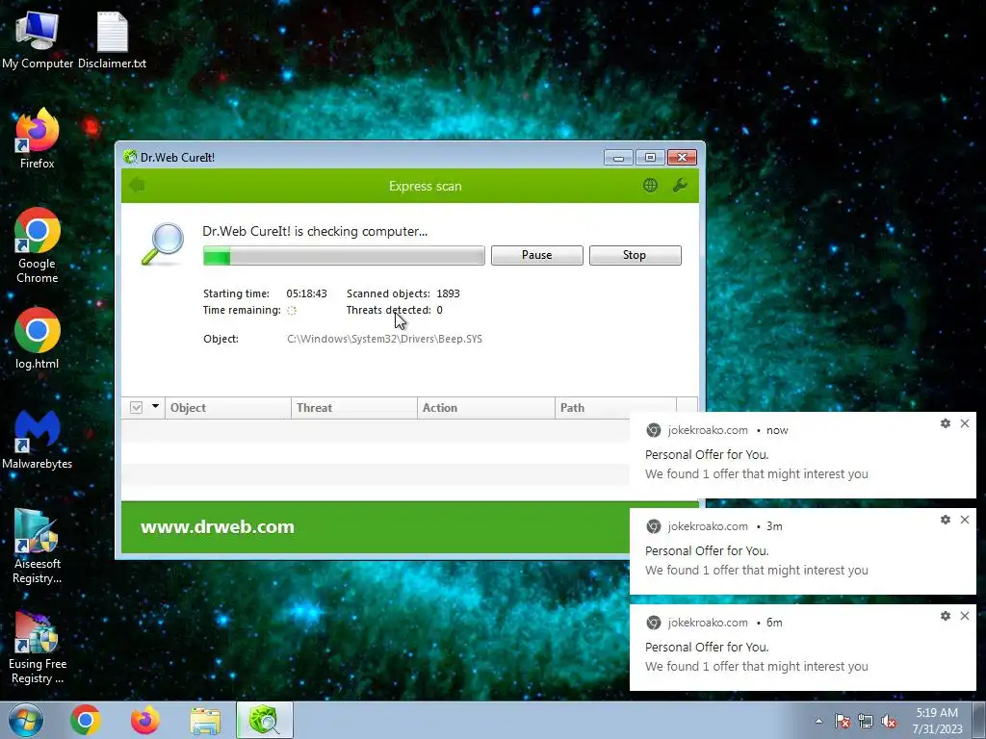This screenshot has width=986, height=739.
Task: Open the Aiseesoft Registry desktop shortcut
Action: point(38,546)
